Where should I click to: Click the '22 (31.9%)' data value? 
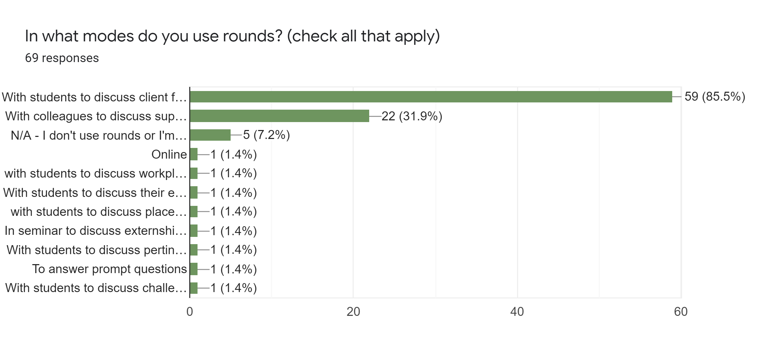pyautogui.click(x=412, y=116)
